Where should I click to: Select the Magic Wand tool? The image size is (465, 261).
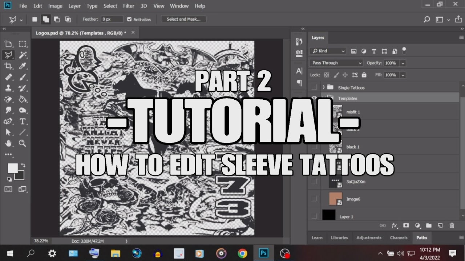point(23,55)
